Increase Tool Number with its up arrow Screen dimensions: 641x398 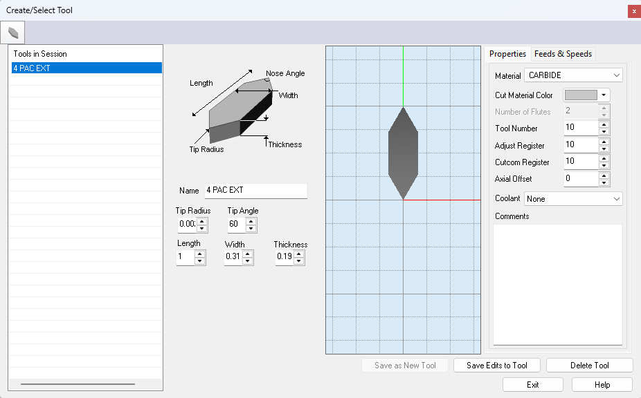(x=604, y=125)
